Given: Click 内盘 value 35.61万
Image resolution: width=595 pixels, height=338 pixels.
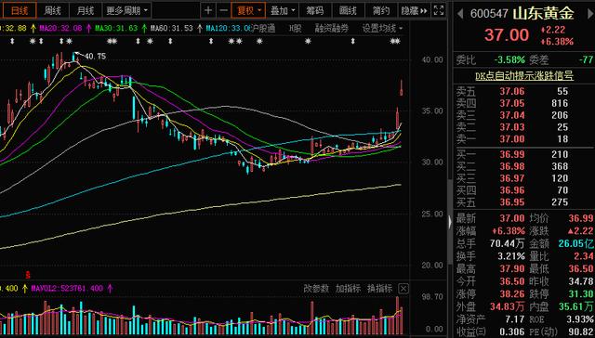Looking at the screenshot, I should [x=575, y=306].
